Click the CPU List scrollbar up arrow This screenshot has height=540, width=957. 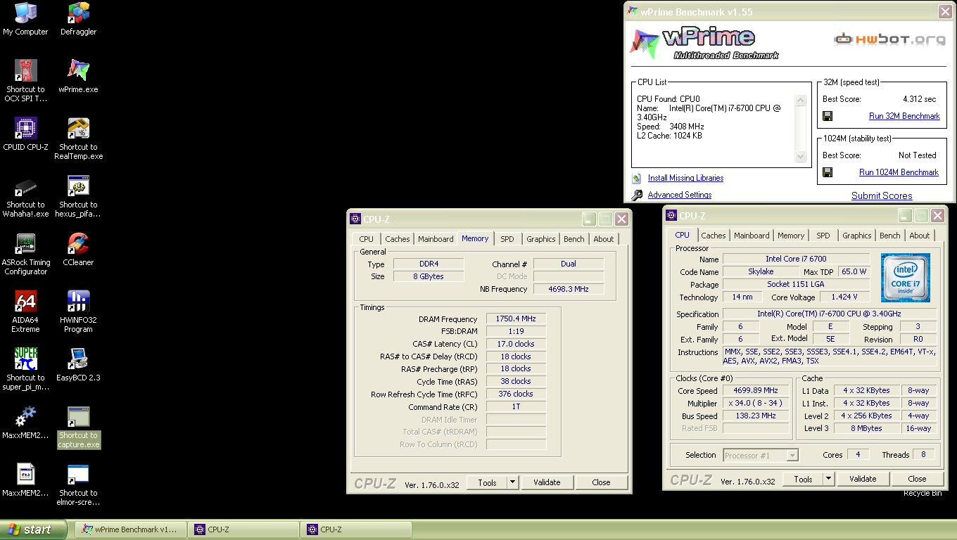[x=800, y=101]
